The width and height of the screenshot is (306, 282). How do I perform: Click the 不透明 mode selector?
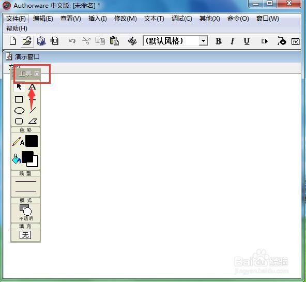25,213
